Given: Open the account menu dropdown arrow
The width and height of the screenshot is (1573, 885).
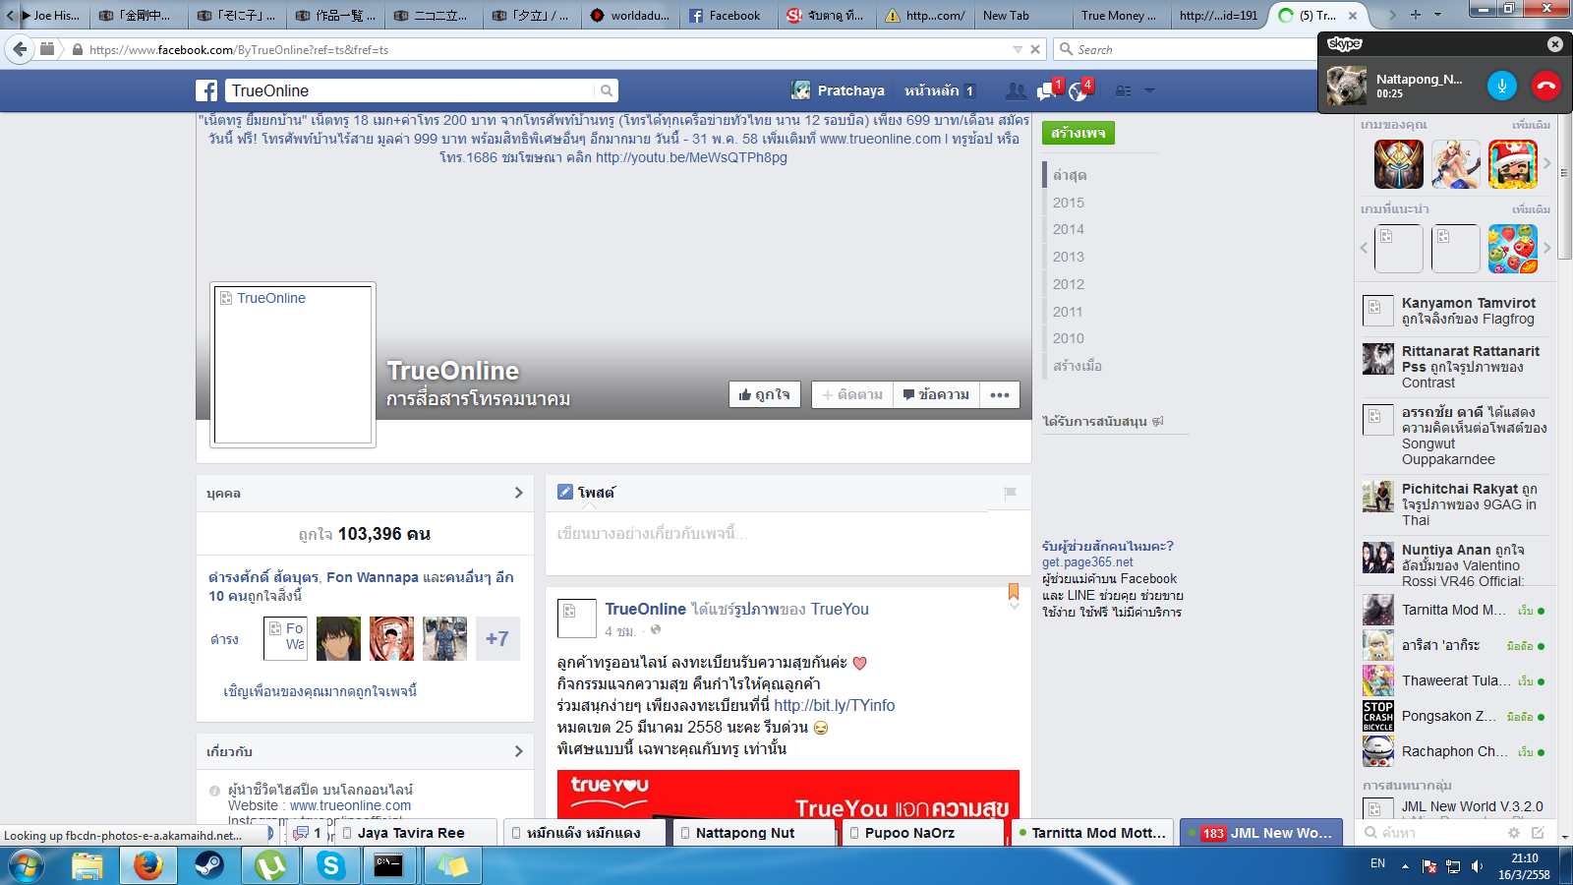Looking at the screenshot, I should 1149,91.
